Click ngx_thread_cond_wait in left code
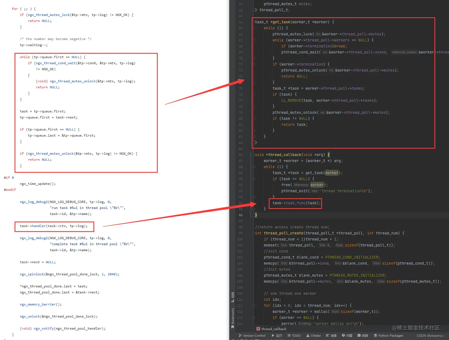This screenshot has width=449, height=340. point(56,63)
